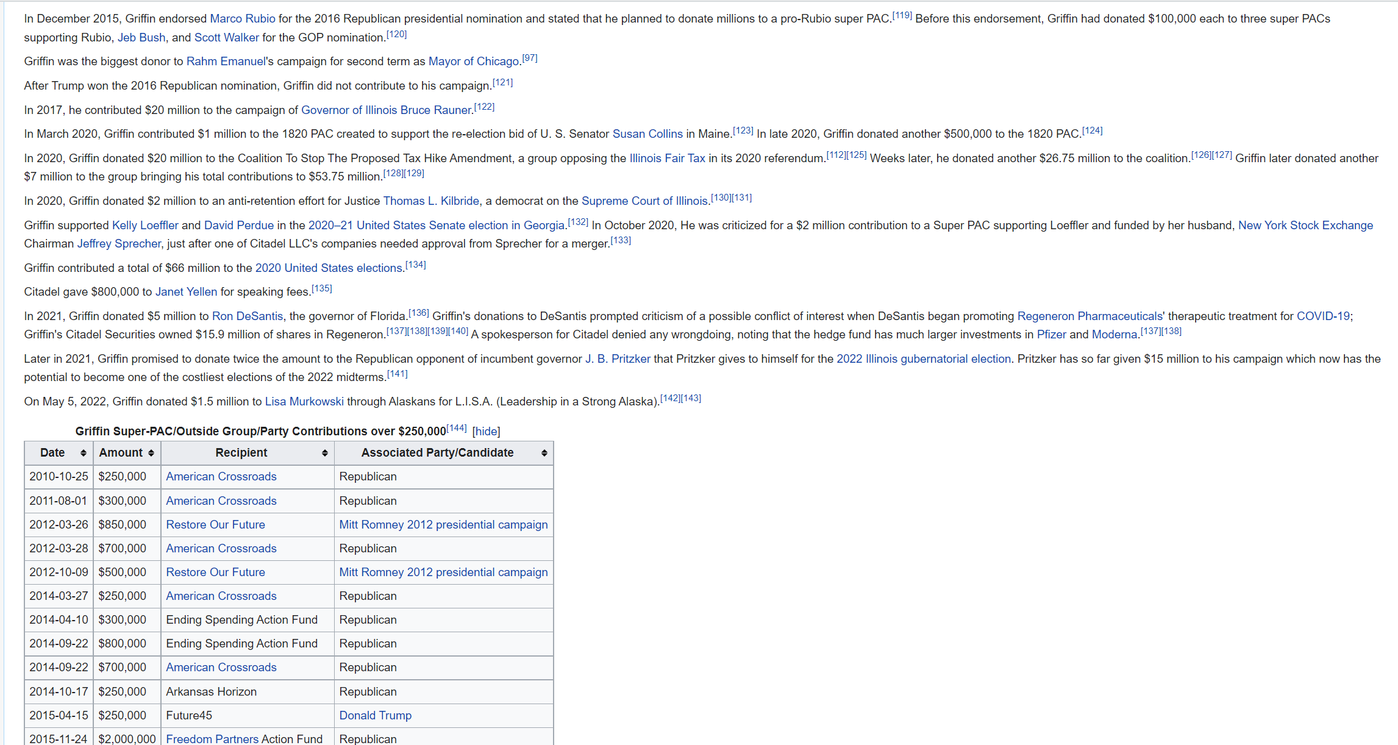1398x745 pixels.
Task: Sort by Associated Party/Candidate arrows
Action: 544,453
